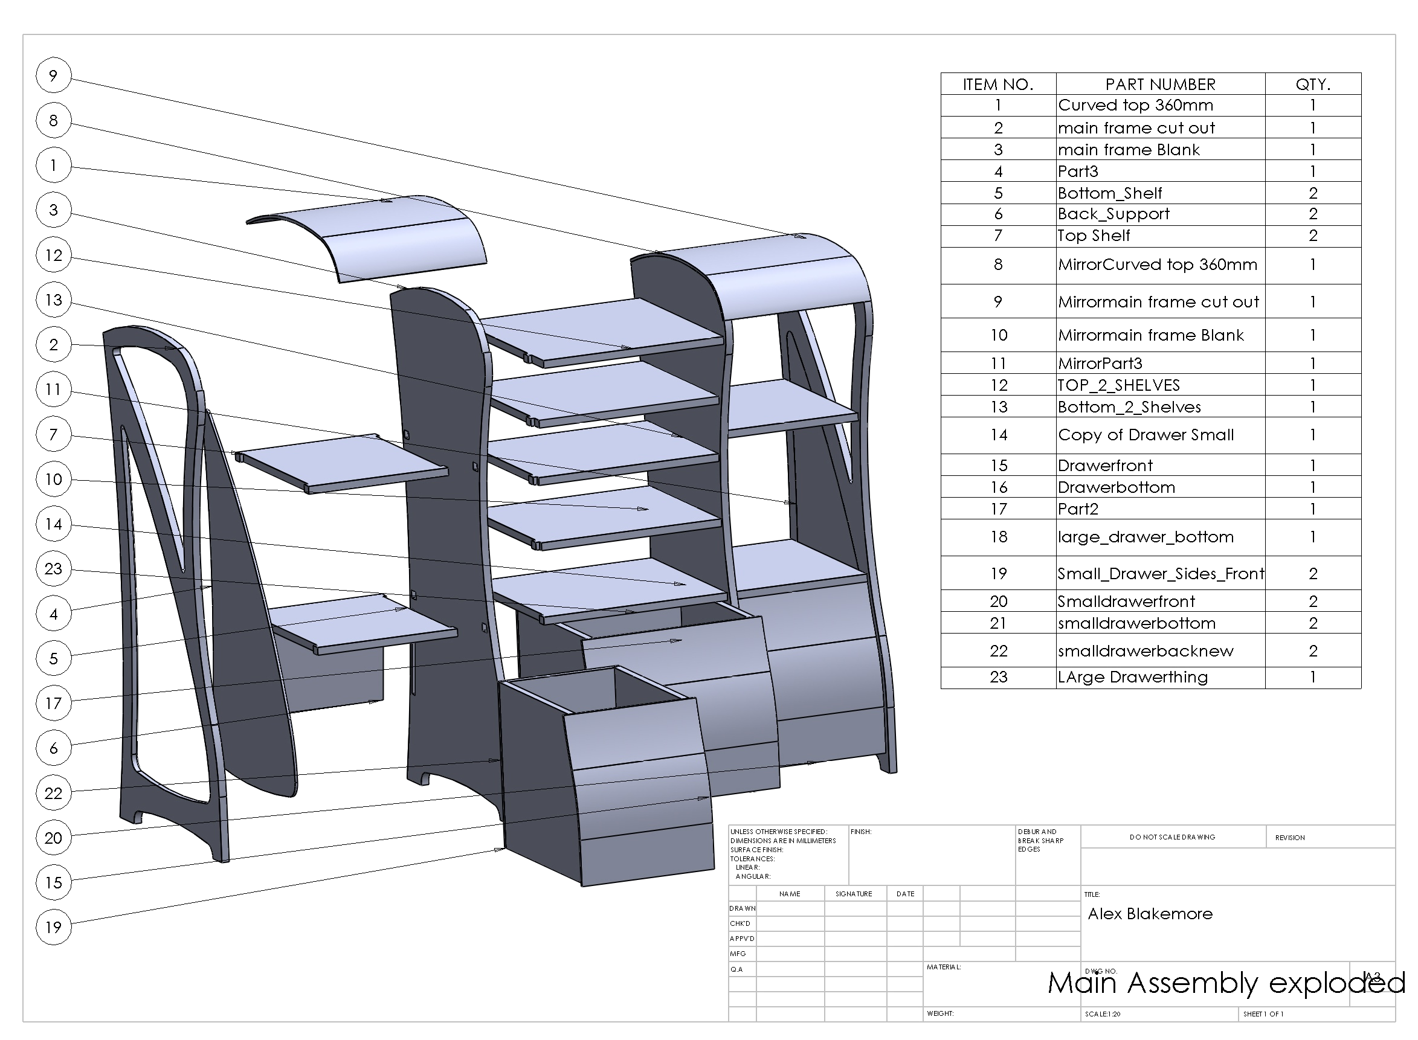The width and height of the screenshot is (1418, 1040).
Task: Click the 'Drawerbottom' part cell
Action: click(1160, 487)
